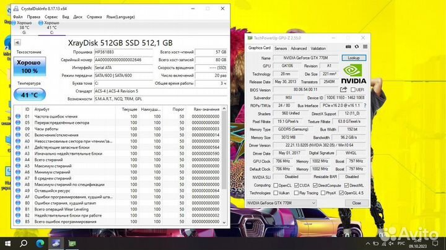Toggle the PhysX checkbox
Viewport: 446px width, 250px height.
pyautogui.click(x=323, y=193)
